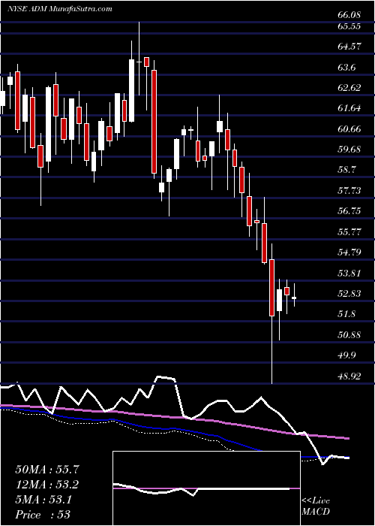Screen dimensions: 375x526
Task: Click the Price : 53 readout
Action: point(43,515)
